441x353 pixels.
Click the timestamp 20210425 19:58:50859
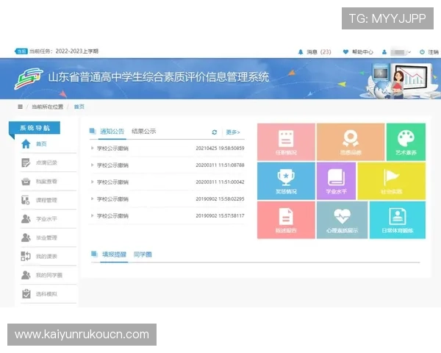coord(220,149)
